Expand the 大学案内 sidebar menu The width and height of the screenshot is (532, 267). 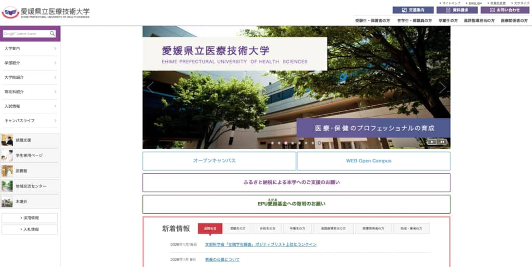pyautogui.click(x=30, y=49)
